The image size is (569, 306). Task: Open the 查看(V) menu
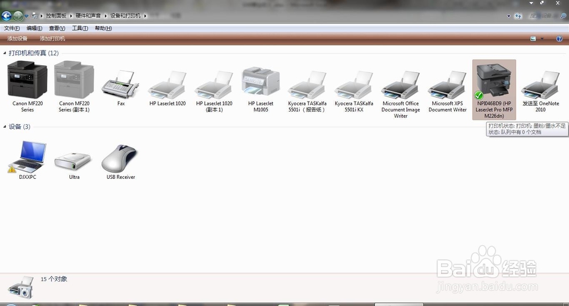(57, 28)
